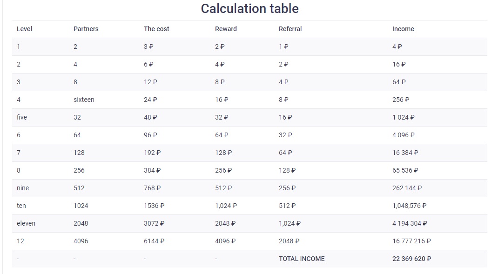This screenshot has height=274, width=492.
Task: Select the Level column header
Action: click(24, 29)
